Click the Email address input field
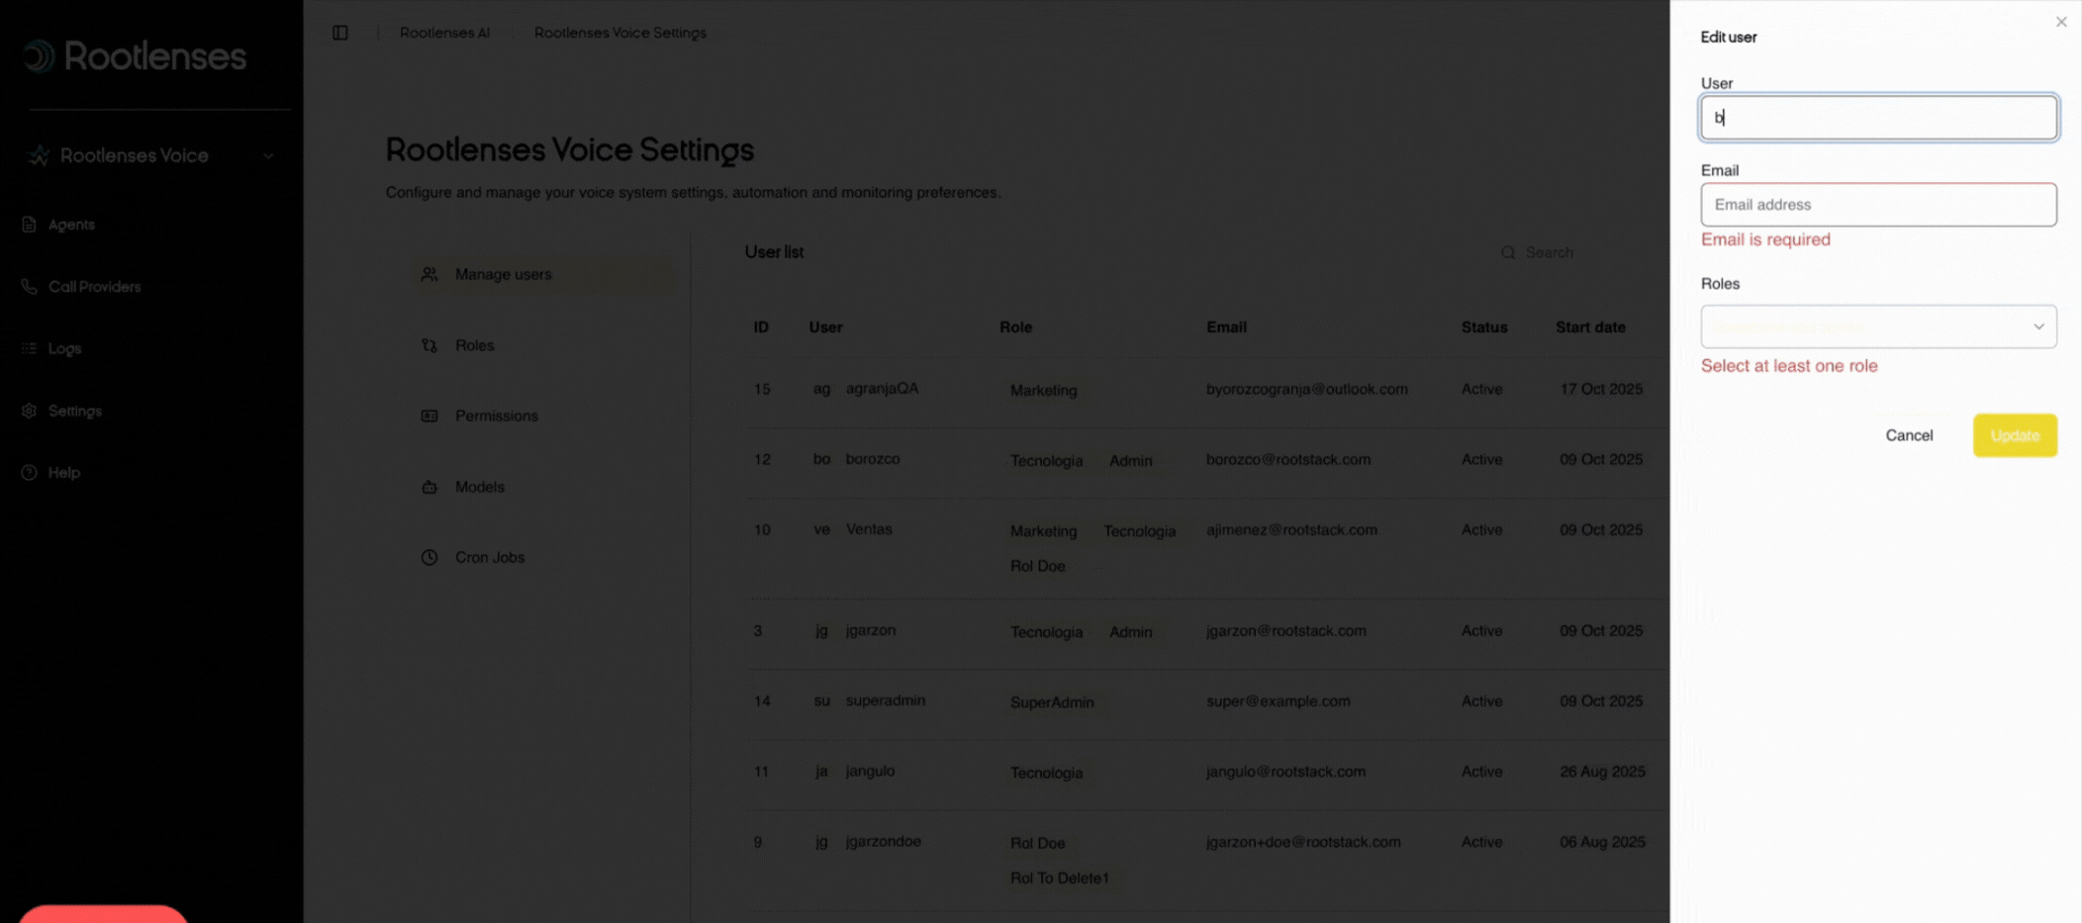The width and height of the screenshot is (2082, 923). click(x=1877, y=205)
